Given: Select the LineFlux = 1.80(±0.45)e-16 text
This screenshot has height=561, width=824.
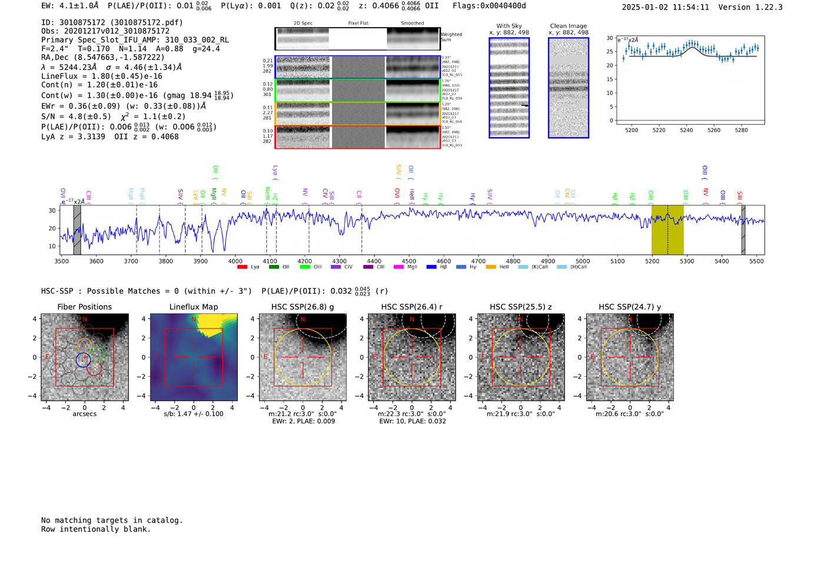Looking at the screenshot, I should [x=102, y=77].
